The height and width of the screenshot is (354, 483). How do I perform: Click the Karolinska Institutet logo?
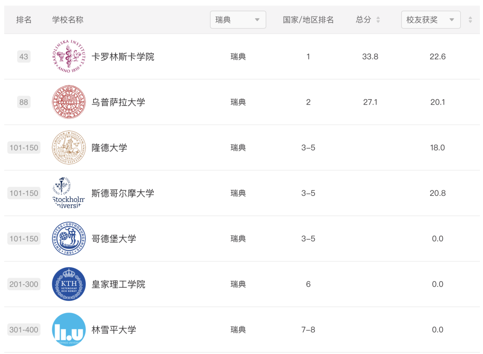[x=69, y=56]
